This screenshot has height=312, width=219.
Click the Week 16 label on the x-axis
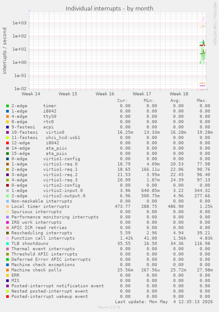pos(105,94)
